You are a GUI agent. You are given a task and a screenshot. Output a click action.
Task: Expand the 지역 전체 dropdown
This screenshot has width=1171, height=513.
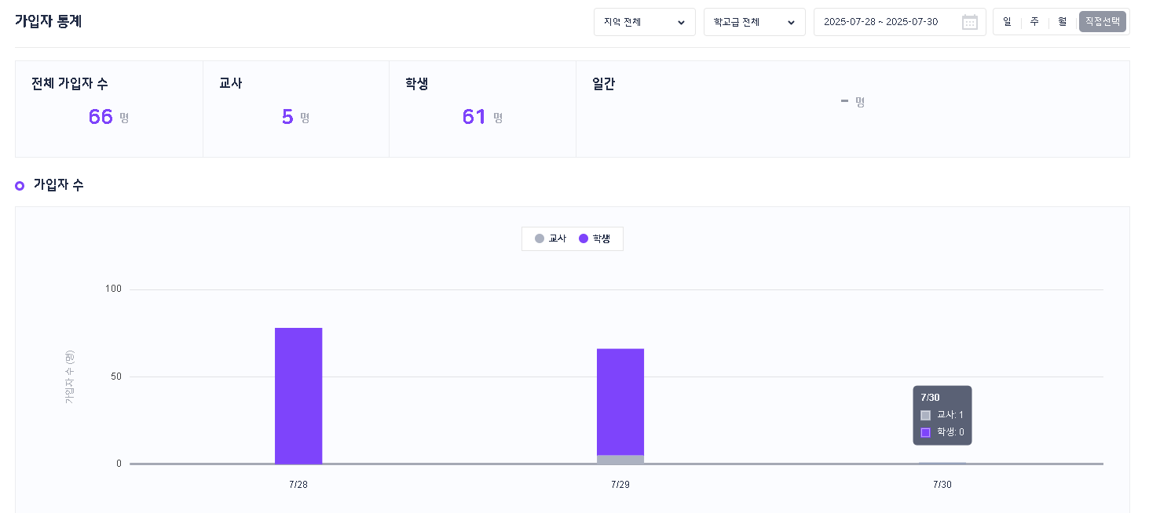tap(645, 22)
